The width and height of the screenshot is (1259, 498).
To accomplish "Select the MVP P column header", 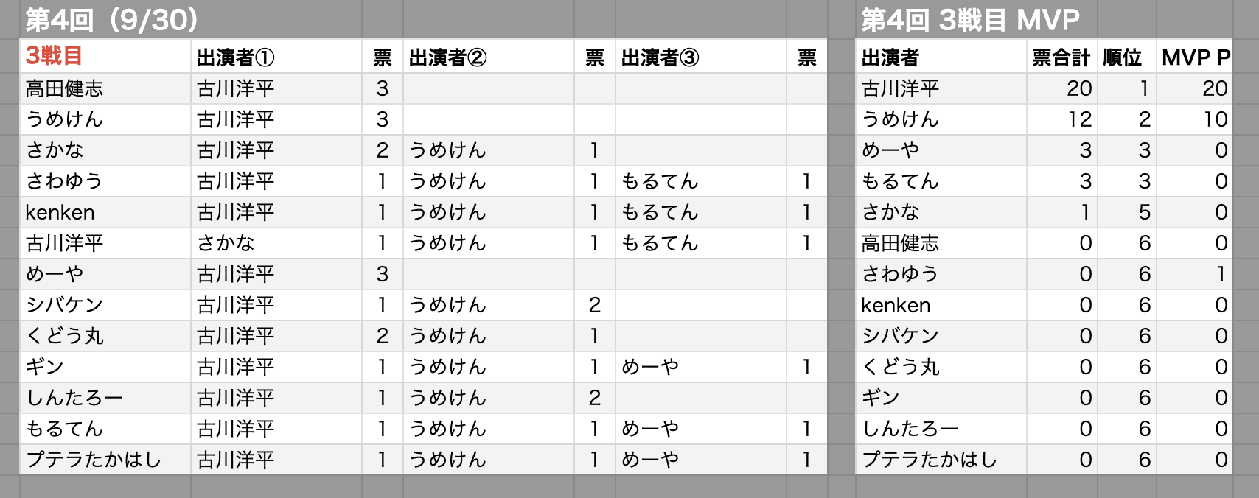I will tap(1196, 57).
